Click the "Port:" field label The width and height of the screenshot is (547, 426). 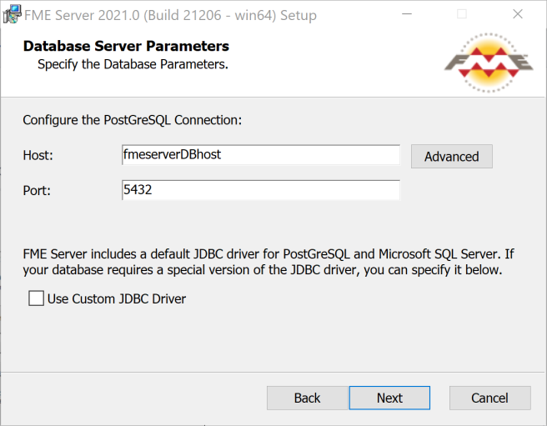tap(37, 190)
